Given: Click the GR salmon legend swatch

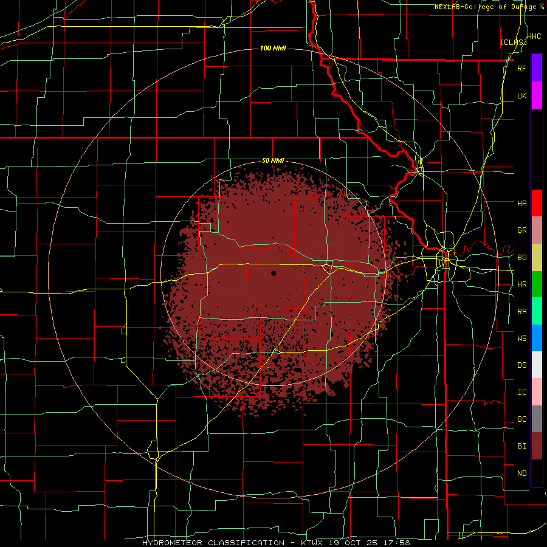Looking at the screenshot, I should (537, 230).
